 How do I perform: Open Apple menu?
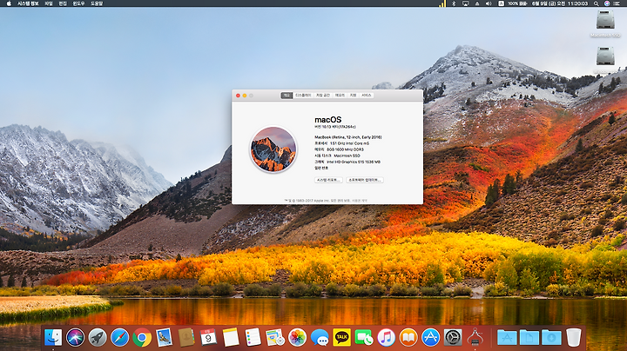(9, 3)
